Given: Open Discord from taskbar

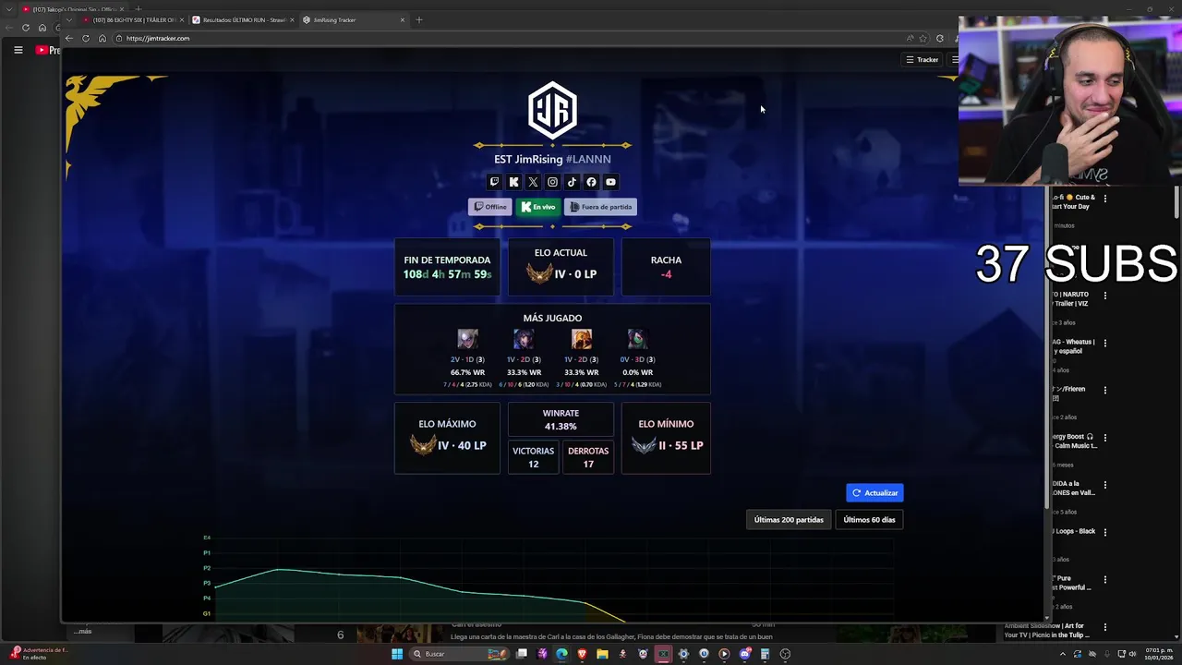Looking at the screenshot, I should pos(744,654).
